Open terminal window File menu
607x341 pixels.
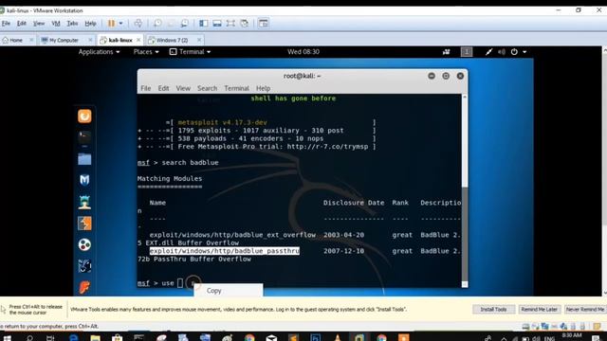[x=145, y=88]
